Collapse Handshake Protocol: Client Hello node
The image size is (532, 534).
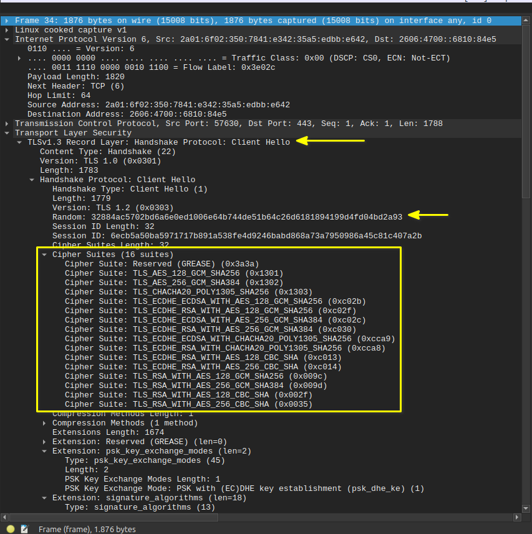(x=32, y=180)
